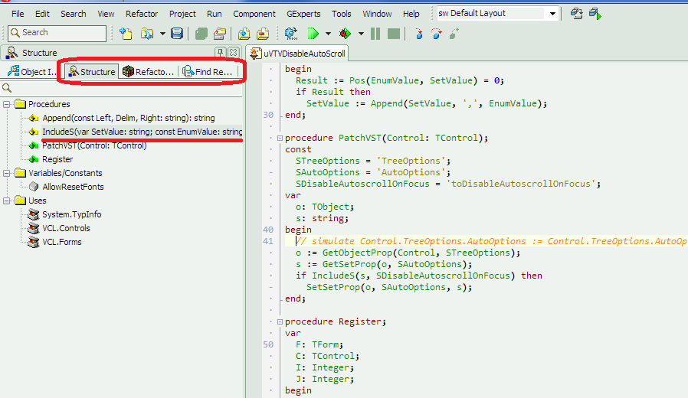The image size is (688, 398).
Task: Click gutter line number 41
Action: pos(268,241)
